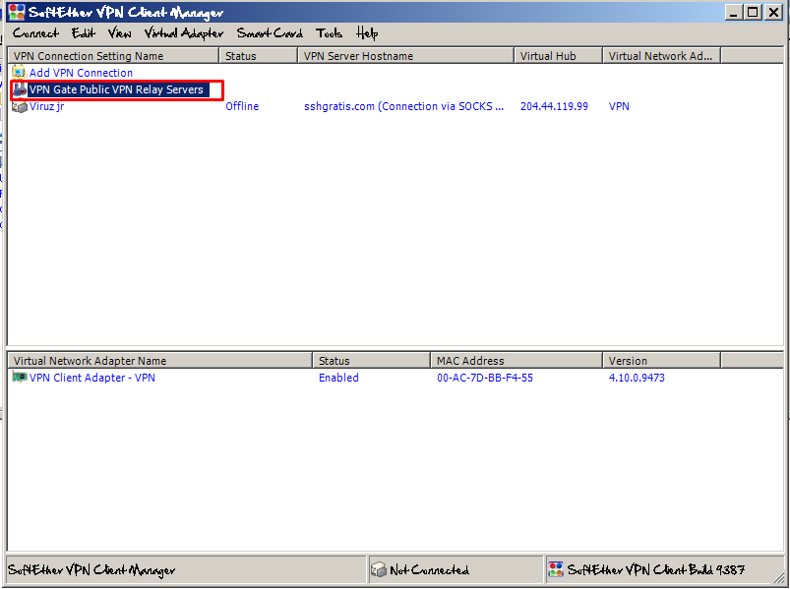Image resolution: width=790 pixels, height=589 pixels.
Task: Sort by connection Status column header
Action: pyautogui.click(x=259, y=56)
